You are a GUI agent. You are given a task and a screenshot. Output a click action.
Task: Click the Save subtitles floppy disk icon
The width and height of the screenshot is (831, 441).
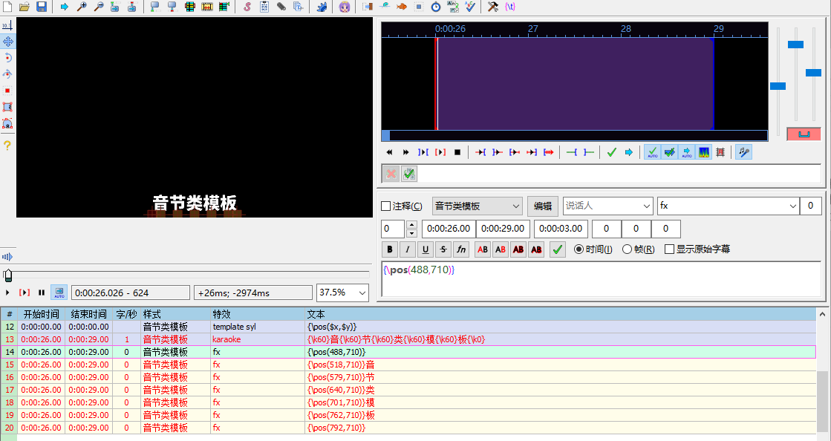[x=42, y=7]
